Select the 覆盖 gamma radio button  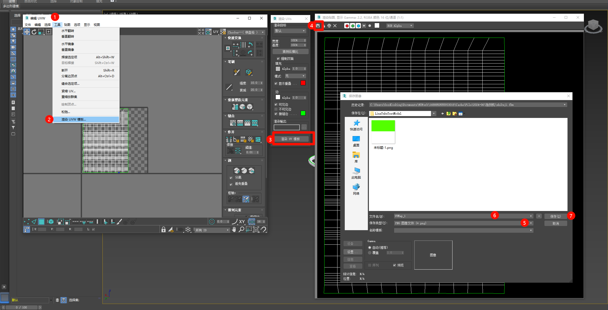click(370, 253)
